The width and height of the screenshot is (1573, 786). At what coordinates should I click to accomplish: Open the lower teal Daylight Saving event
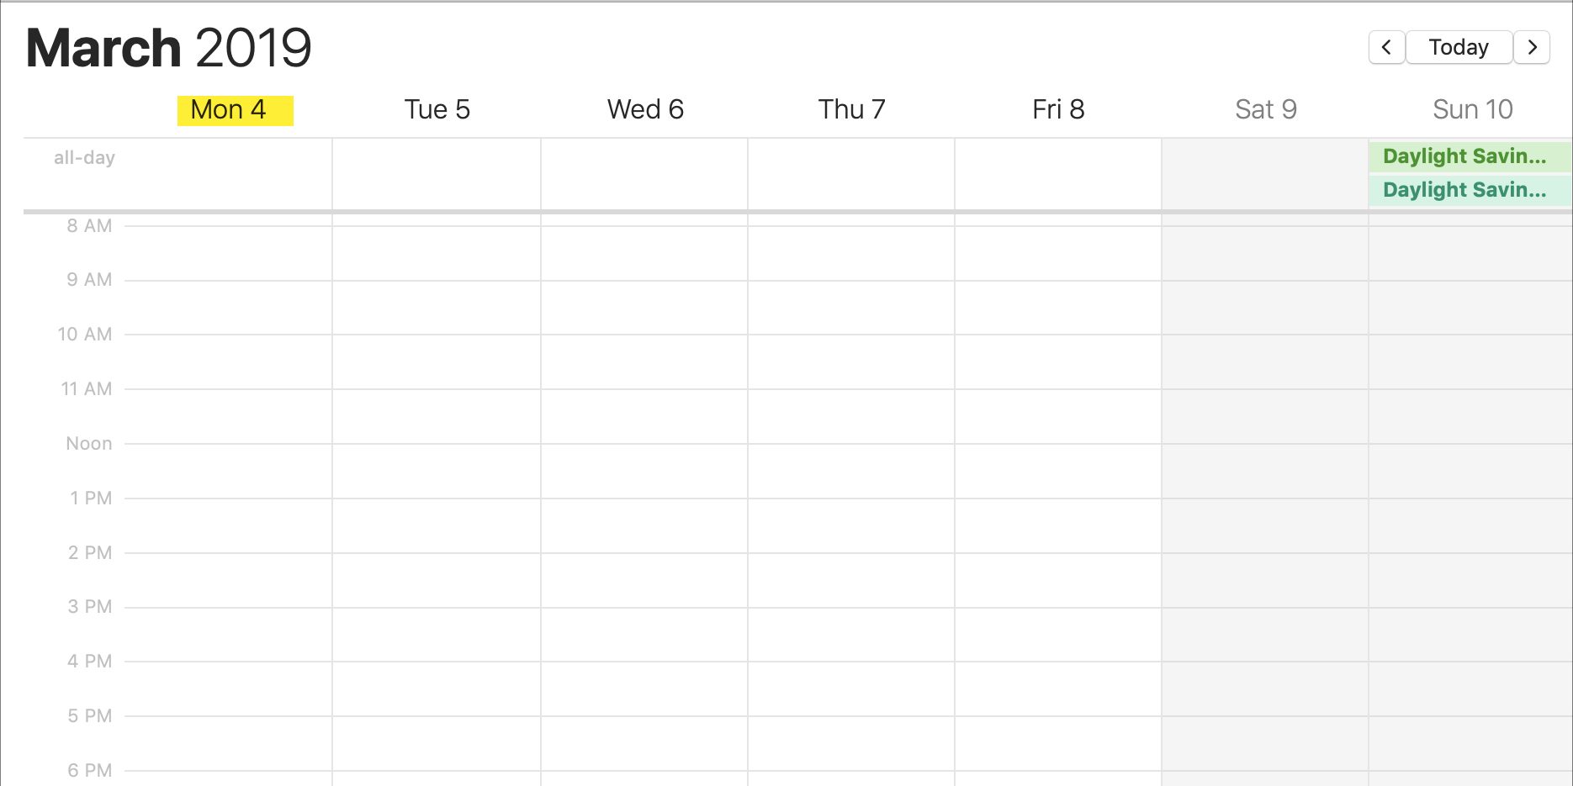click(1469, 190)
